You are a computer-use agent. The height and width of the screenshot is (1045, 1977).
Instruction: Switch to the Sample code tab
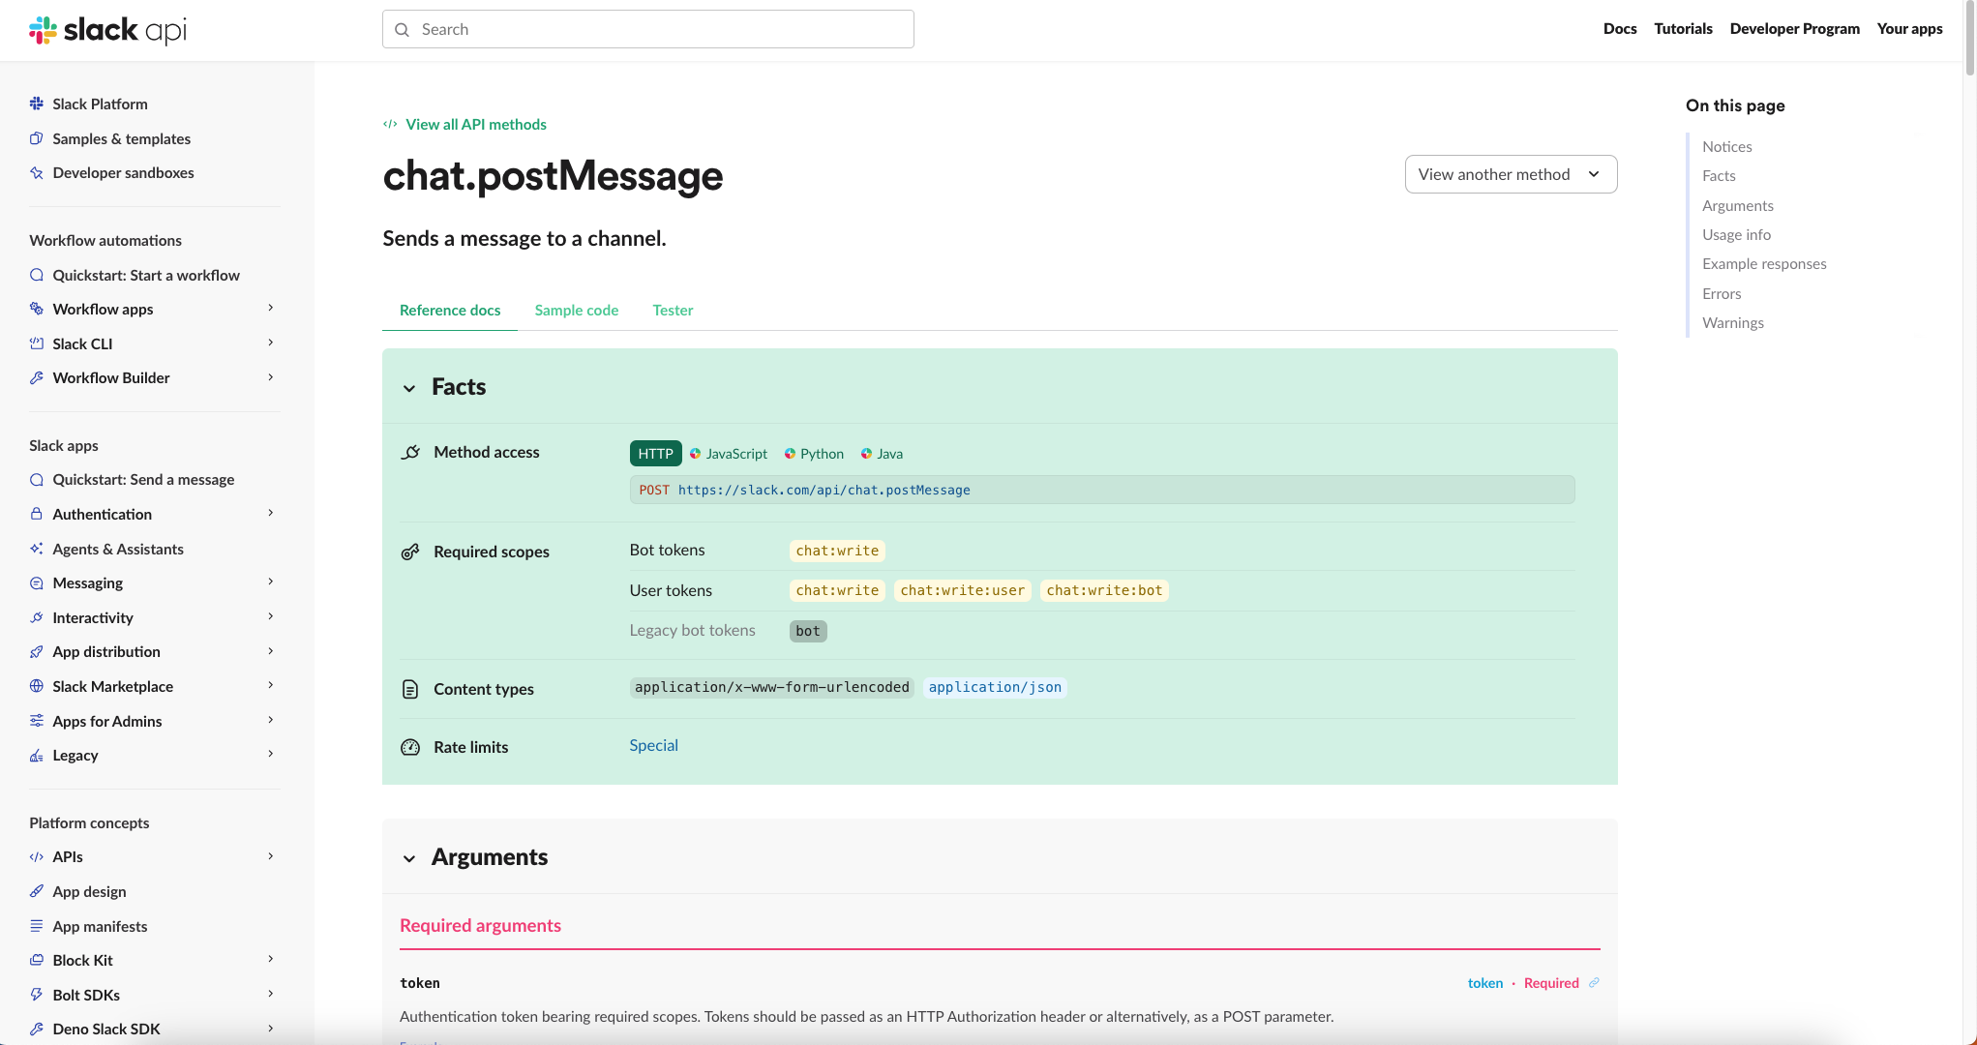click(577, 311)
